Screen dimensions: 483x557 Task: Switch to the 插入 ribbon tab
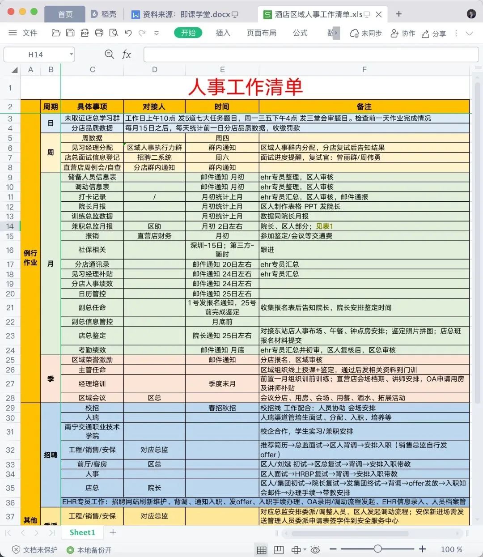(223, 33)
